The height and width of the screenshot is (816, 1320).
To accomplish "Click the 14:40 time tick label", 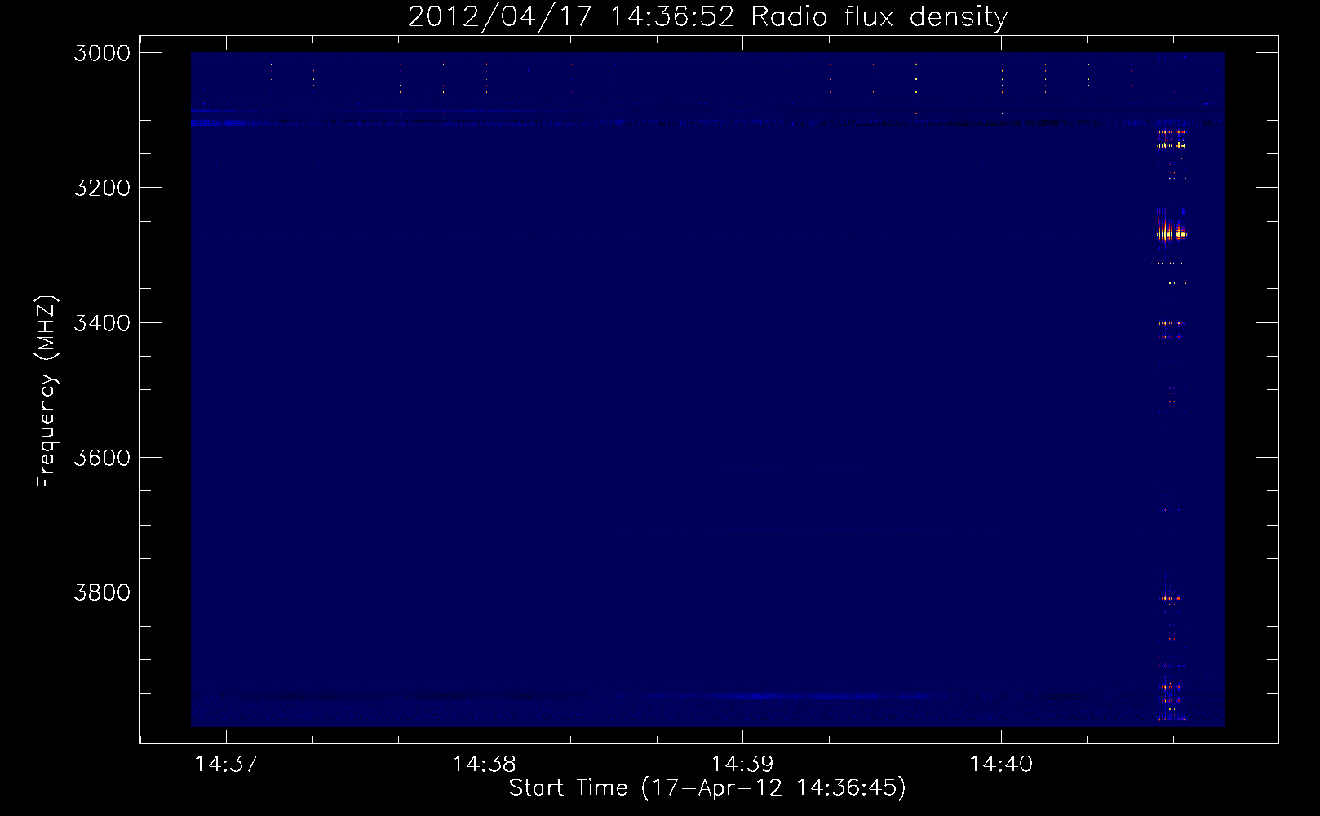I will 1001,765.
